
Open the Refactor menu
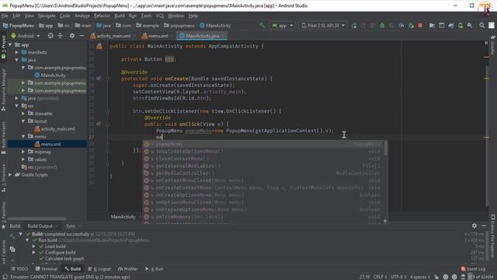pos(102,16)
